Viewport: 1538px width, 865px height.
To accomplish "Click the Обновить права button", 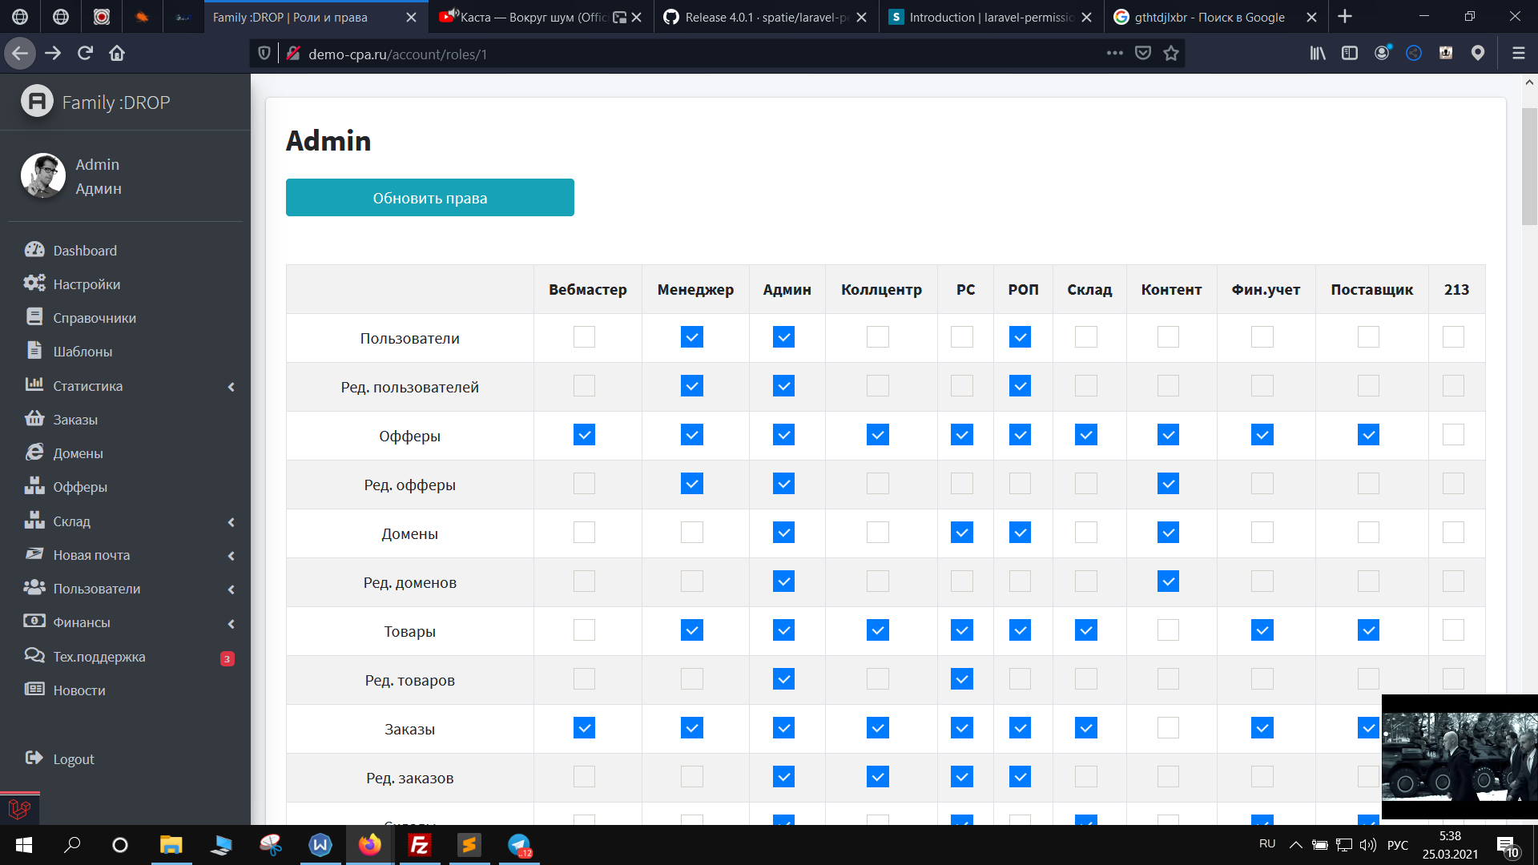I will (430, 198).
